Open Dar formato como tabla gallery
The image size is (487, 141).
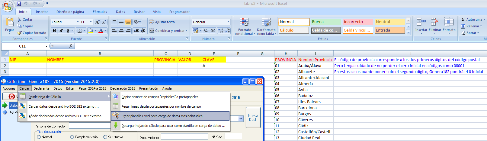coord(266,26)
